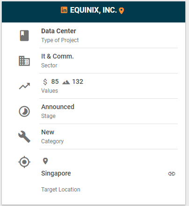Click the wrench icon next to Category
189x206 pixels.
[x=24, y=137]
